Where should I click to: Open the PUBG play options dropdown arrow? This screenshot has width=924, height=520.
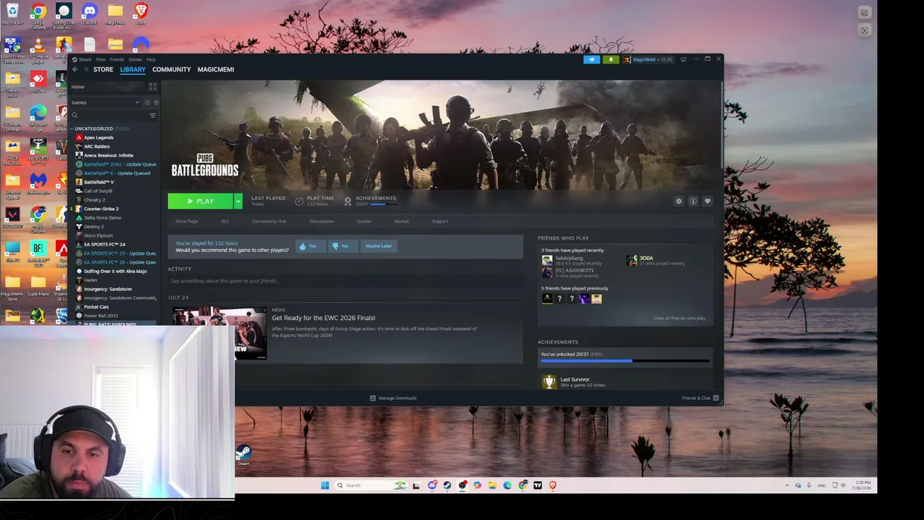(238, 201)
